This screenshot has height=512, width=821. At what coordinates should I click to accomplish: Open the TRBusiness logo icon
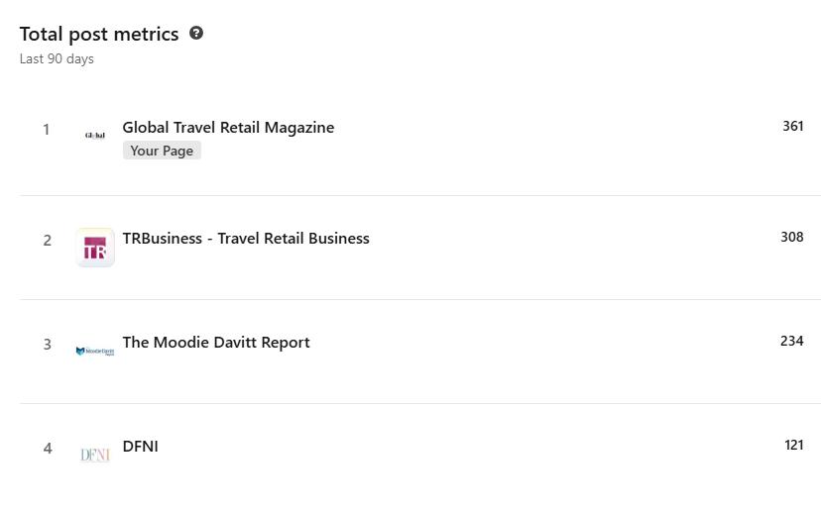point(95,248)
